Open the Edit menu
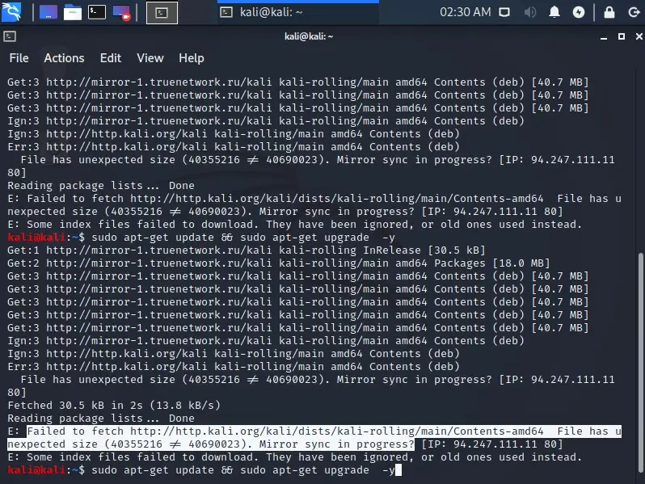This screenshot has width=645, height=484. (111, 58)
